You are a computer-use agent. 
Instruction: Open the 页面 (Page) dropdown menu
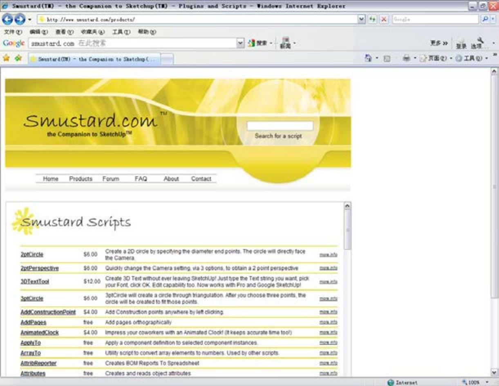(x=436, y=58)
